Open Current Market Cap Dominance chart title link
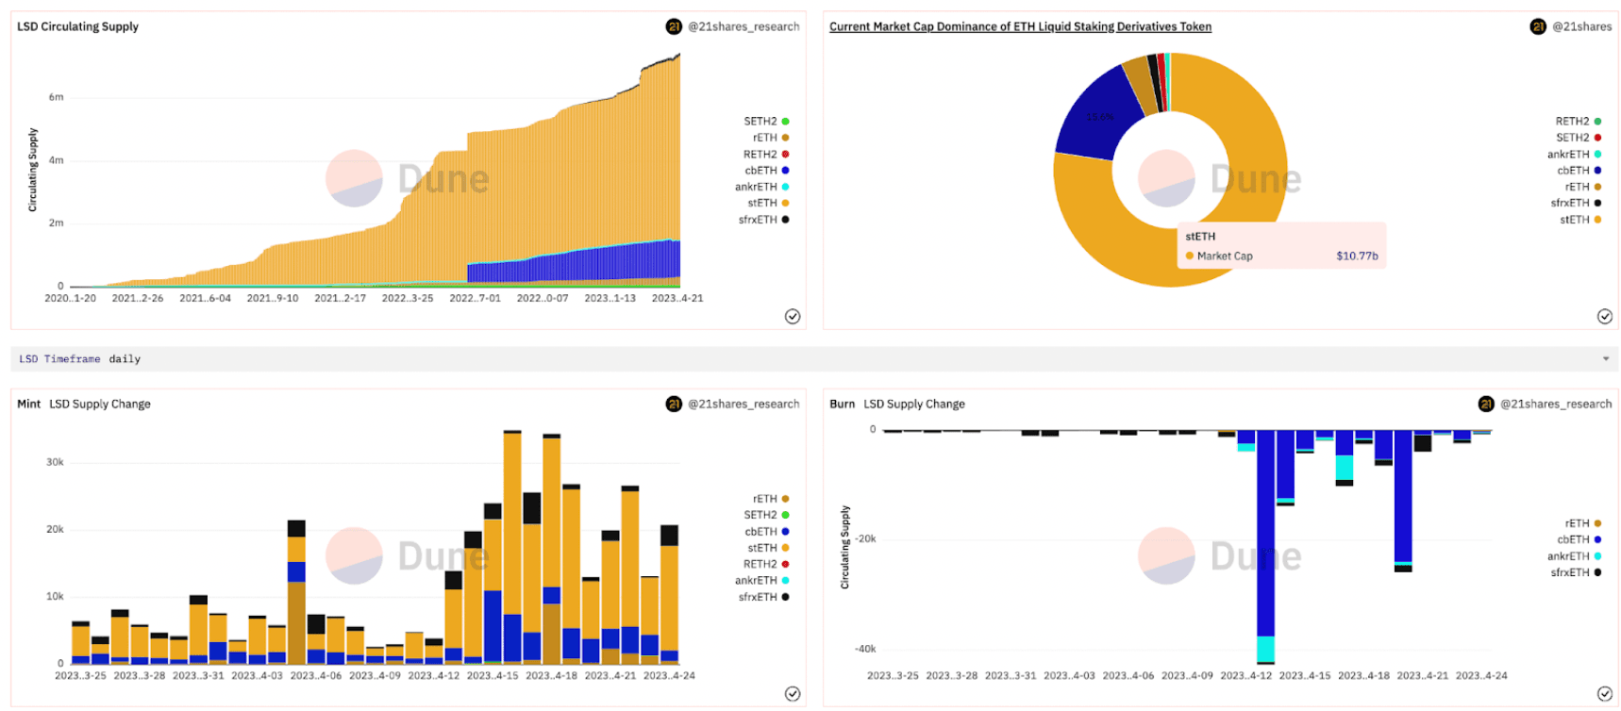Viewport: 1621px width, 711px height. click(1020, 26)
